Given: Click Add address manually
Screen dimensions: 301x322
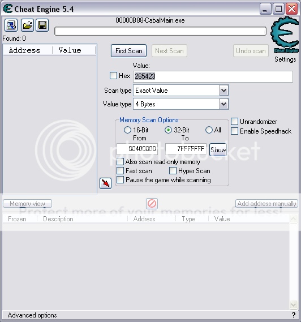Looking at the screenshot, I should coord(266,204).
